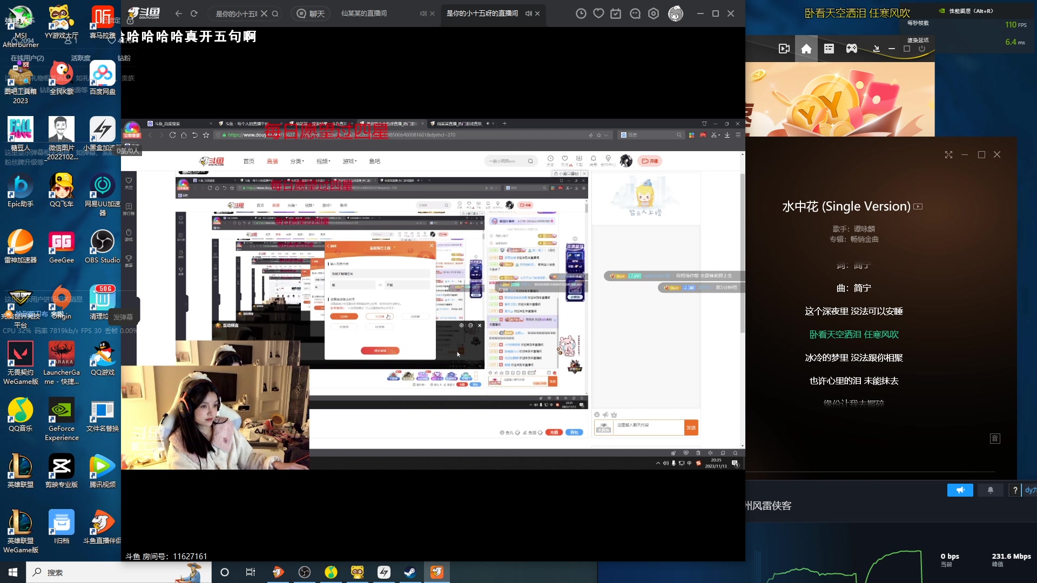The height and width of the screenshot is (583, 1037).
Task: Open the 腾讯视频 desktop shortcut
Action: click(x=103, y=471)
